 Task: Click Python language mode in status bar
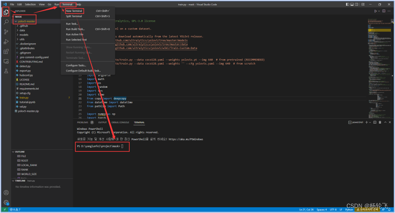(349, 209)
